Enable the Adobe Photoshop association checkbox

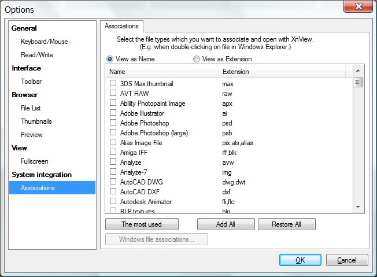click(x=113, y=123)
